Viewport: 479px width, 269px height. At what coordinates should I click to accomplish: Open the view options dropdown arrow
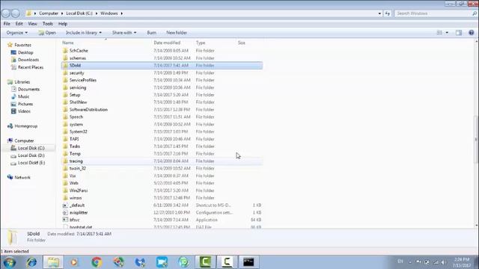(447, 33)
